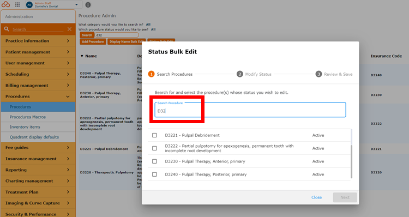409x217 pixels.
Task: Select the D3240 Pulpal Therapy Posterior checkbox
Action: click(154, 174)
